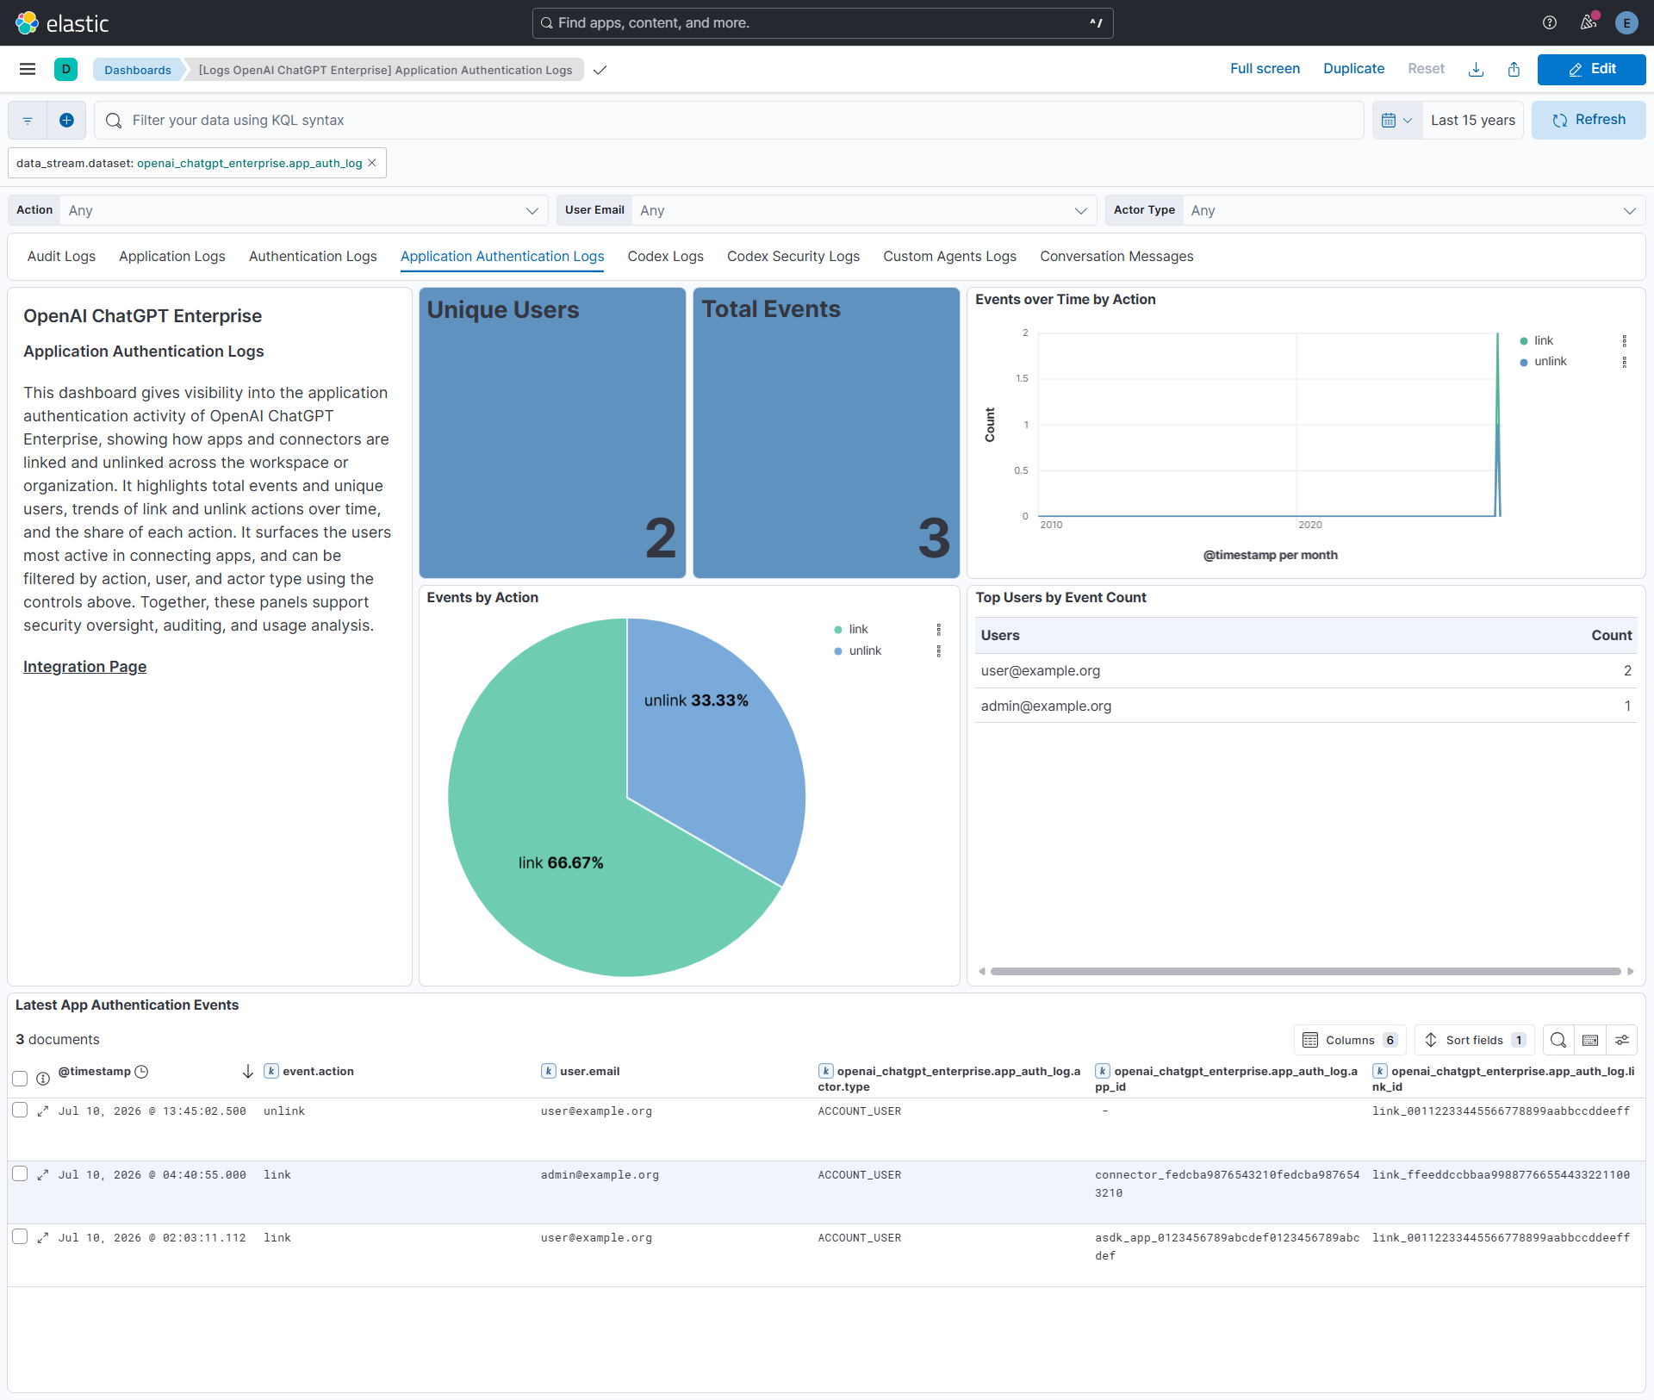
Task: Click the info icon in table header
Action: [43, 1079]
